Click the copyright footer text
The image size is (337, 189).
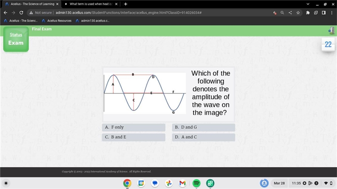[x=107, y=171]
